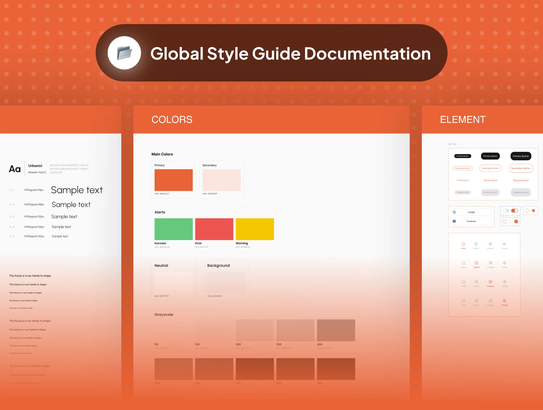The image size is (543, 410).
Task: Click the highlighted orange Explore nav icon
Action: pyautogui.click(x=476, y=263)
